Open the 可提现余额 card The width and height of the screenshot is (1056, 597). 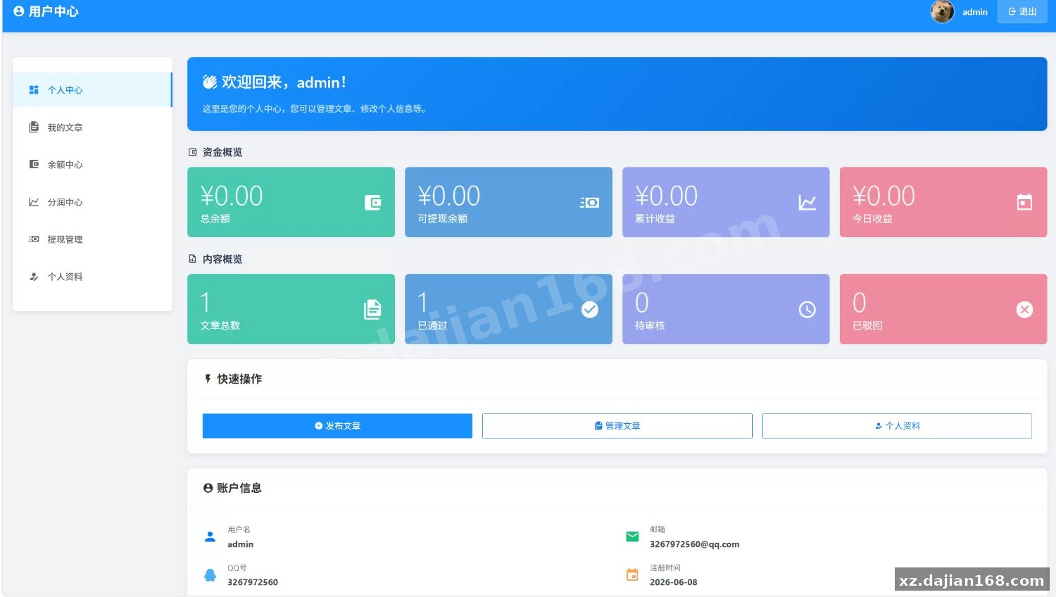tap(508, 202)
